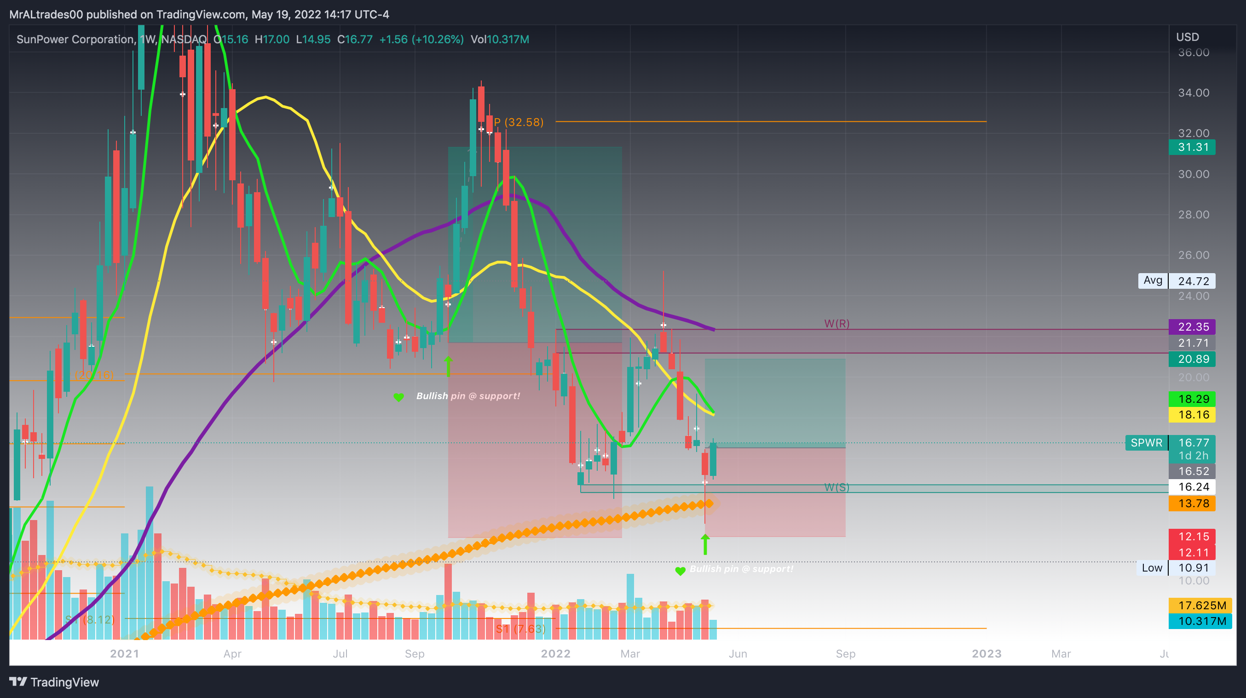Click the Vol10.317M volume readout in the legend
Viewport: 1246px width, 698px height.
tap(500, 39)
